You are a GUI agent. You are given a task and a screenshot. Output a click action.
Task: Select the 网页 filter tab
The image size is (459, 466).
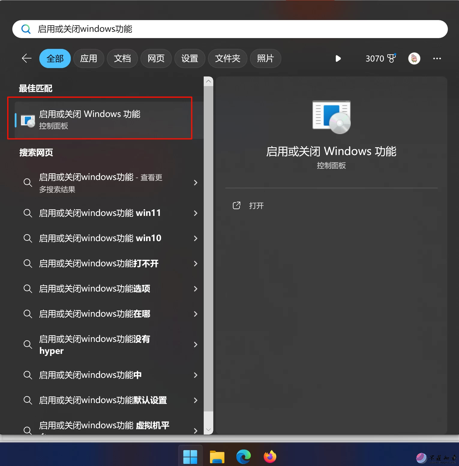156,58
